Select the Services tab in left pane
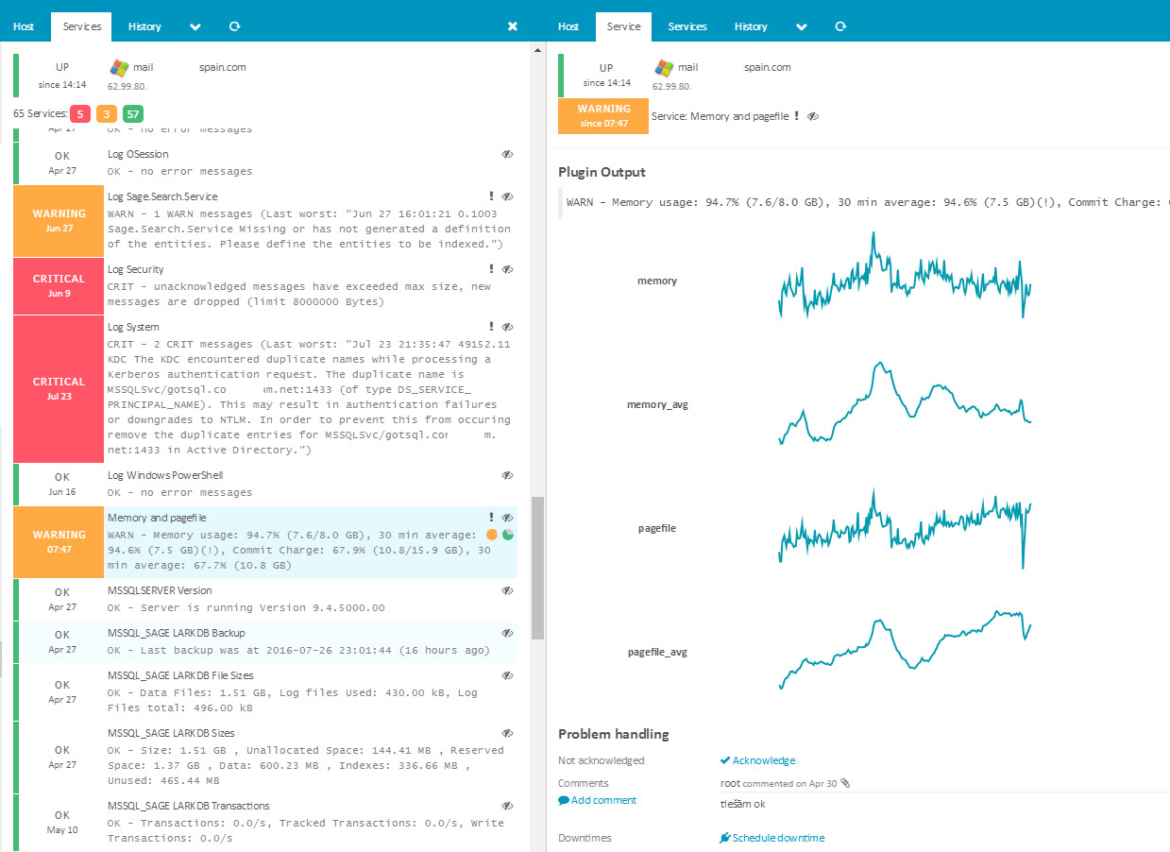The image size is (1170, 852). (81, 26)
